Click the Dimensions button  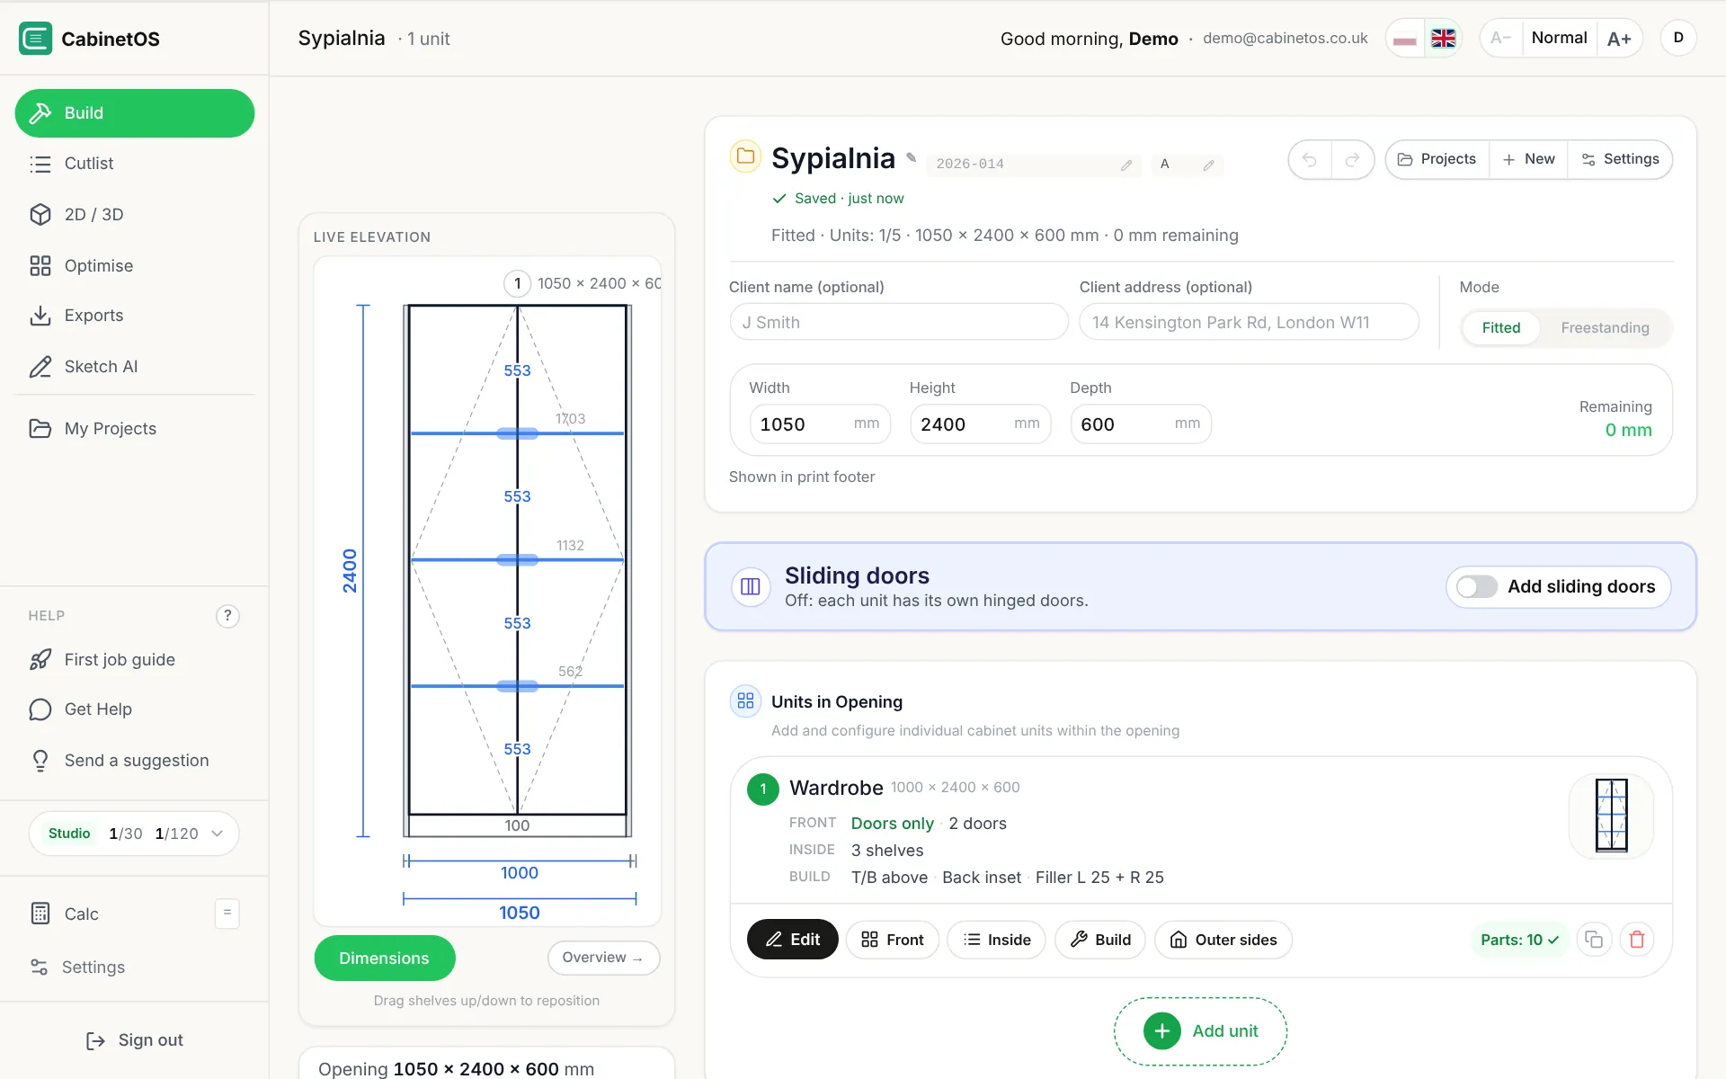point(384,959)
